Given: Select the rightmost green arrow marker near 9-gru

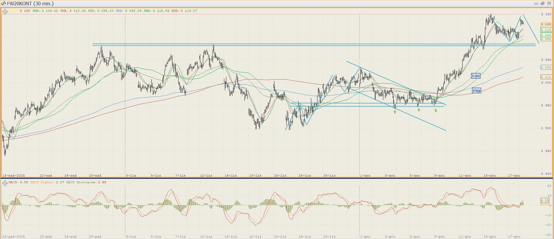Looking at the screenshot, I should click(x=436, y=110).
